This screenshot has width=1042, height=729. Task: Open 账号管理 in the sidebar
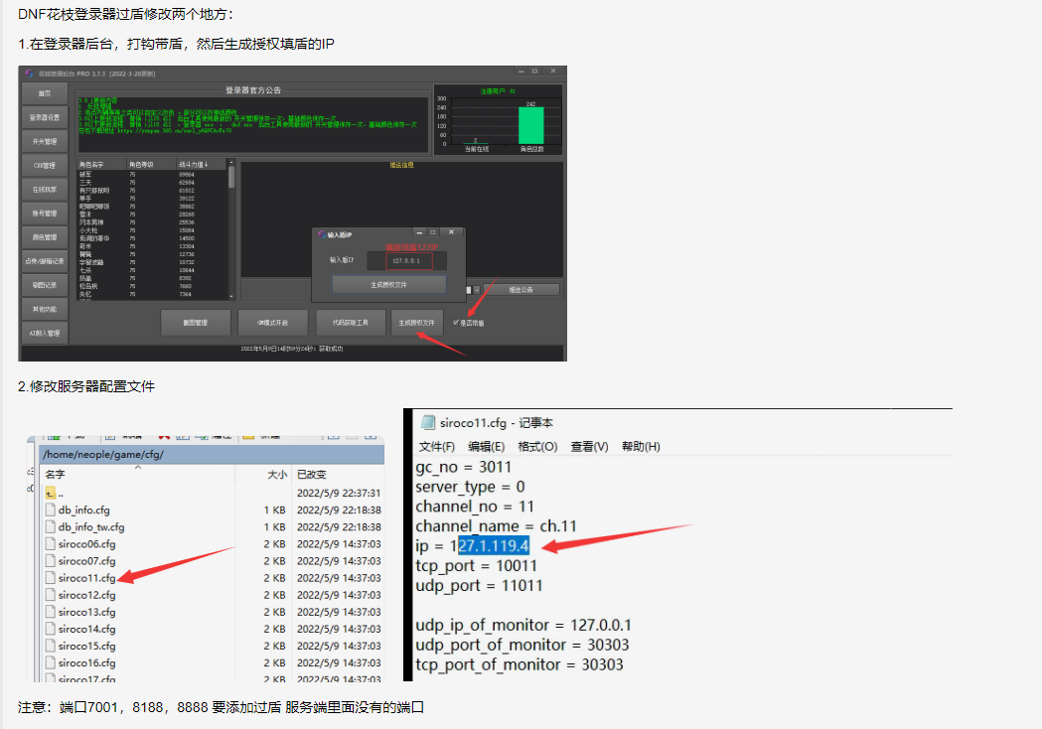(45, 214)
